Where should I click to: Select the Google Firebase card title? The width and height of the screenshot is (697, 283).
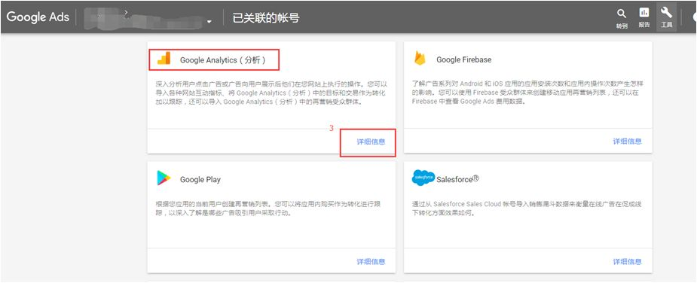pyautogui.click(x=463, y=59)
